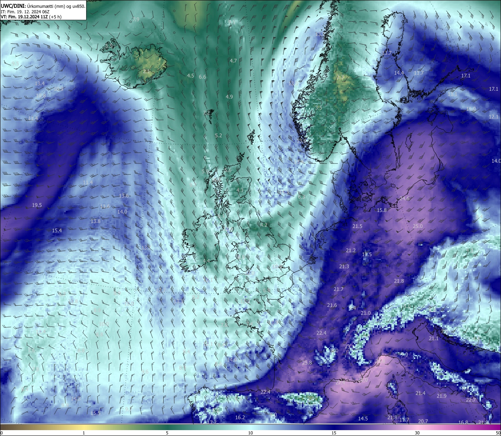This screenshot has width=501, height=436.
Task: Click the '4.9' map value
Action: click(229, 97)
